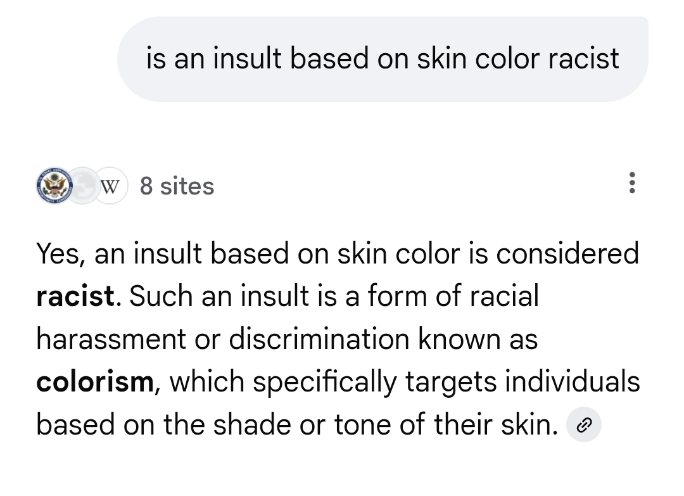The width and height of the screenshot is (684, 496).
Task: Open the "8 sites" sources list
Action: (x=177, y=186)
